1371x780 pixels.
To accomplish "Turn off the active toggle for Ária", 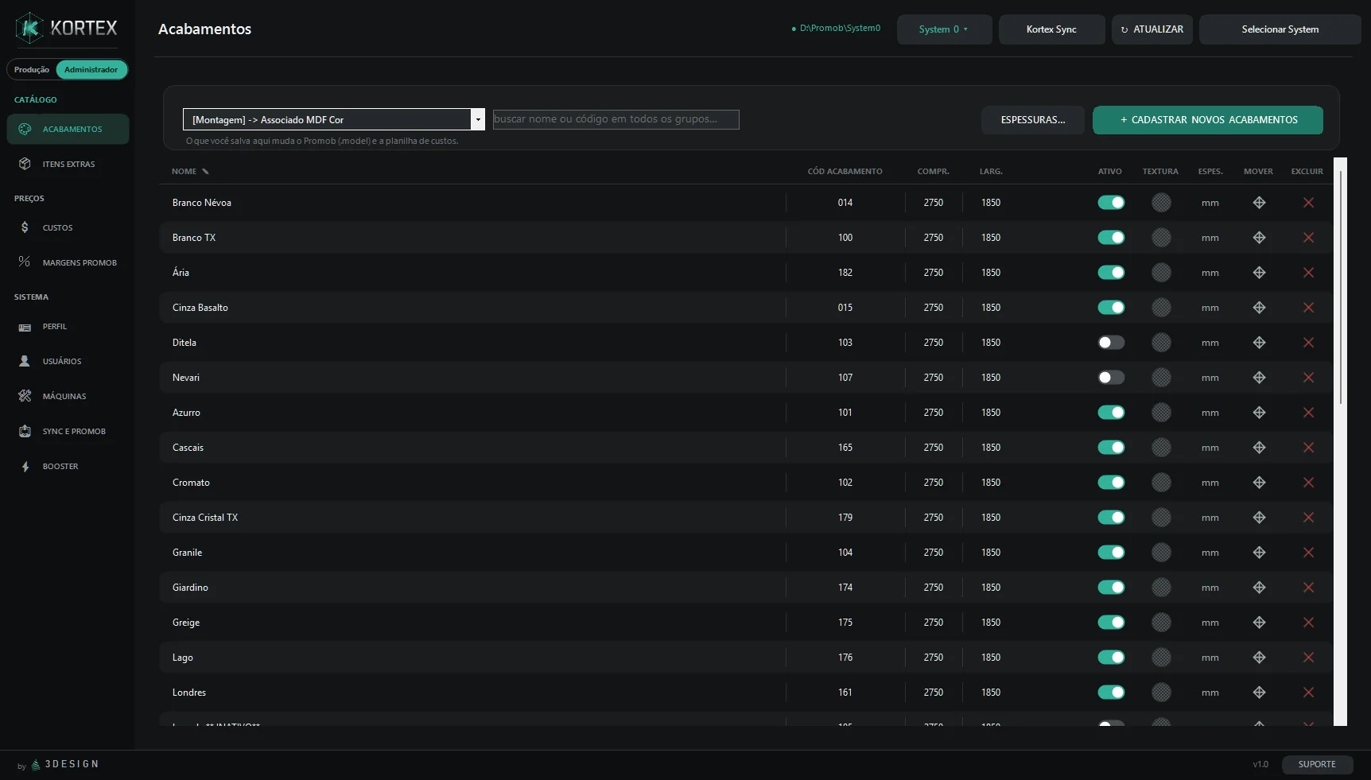I will [x=1111, y=273].
